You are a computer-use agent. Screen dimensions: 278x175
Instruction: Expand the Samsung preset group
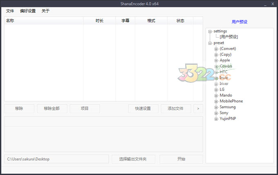[216, 107]
